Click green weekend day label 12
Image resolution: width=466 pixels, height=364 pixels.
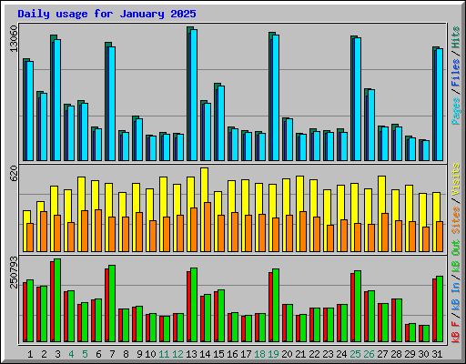tap(177, 354)
